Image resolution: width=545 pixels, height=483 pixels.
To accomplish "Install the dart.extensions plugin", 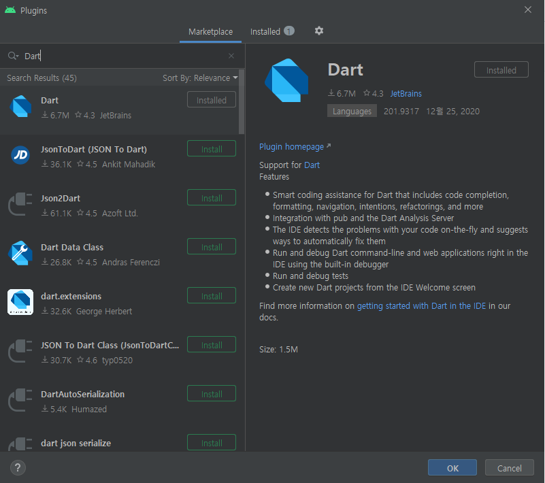I will [212, 296].
